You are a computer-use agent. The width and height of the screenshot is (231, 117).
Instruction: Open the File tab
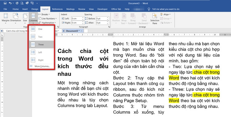[5, 9]
